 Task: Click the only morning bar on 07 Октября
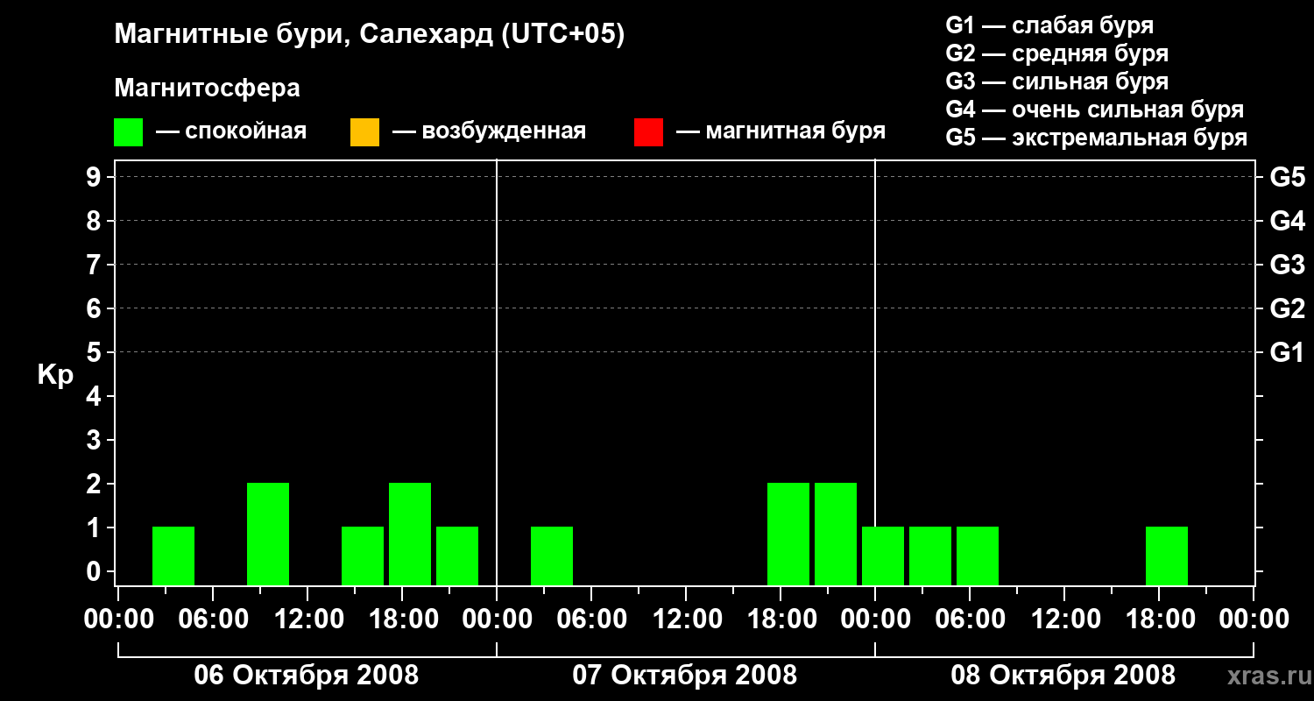coord(552,556)
